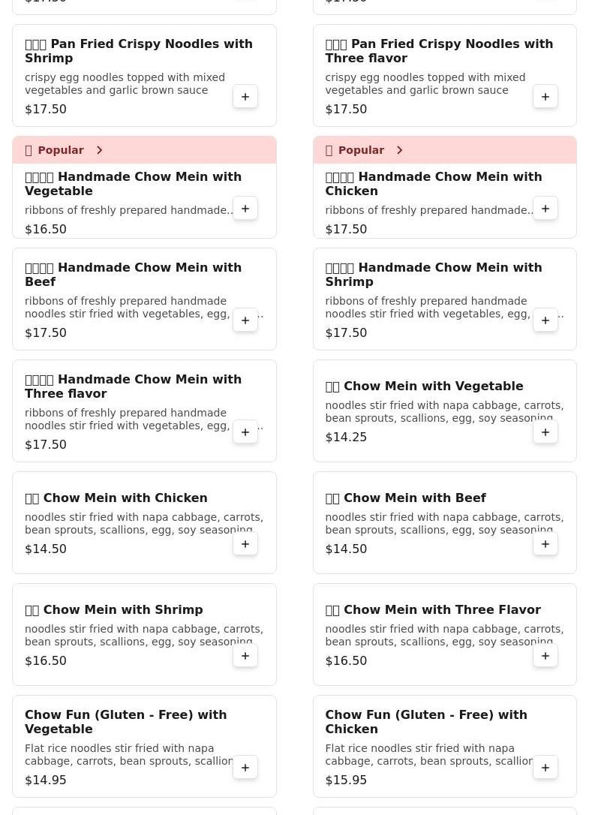The image size is (589, 815).
Task: Add Chow Mein with Shrimp to order
Action: click(x=245, y=656)
